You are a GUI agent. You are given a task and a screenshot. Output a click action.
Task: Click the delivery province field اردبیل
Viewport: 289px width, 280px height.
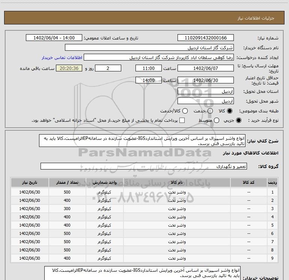pyautogui.click(x=206, y=91)
